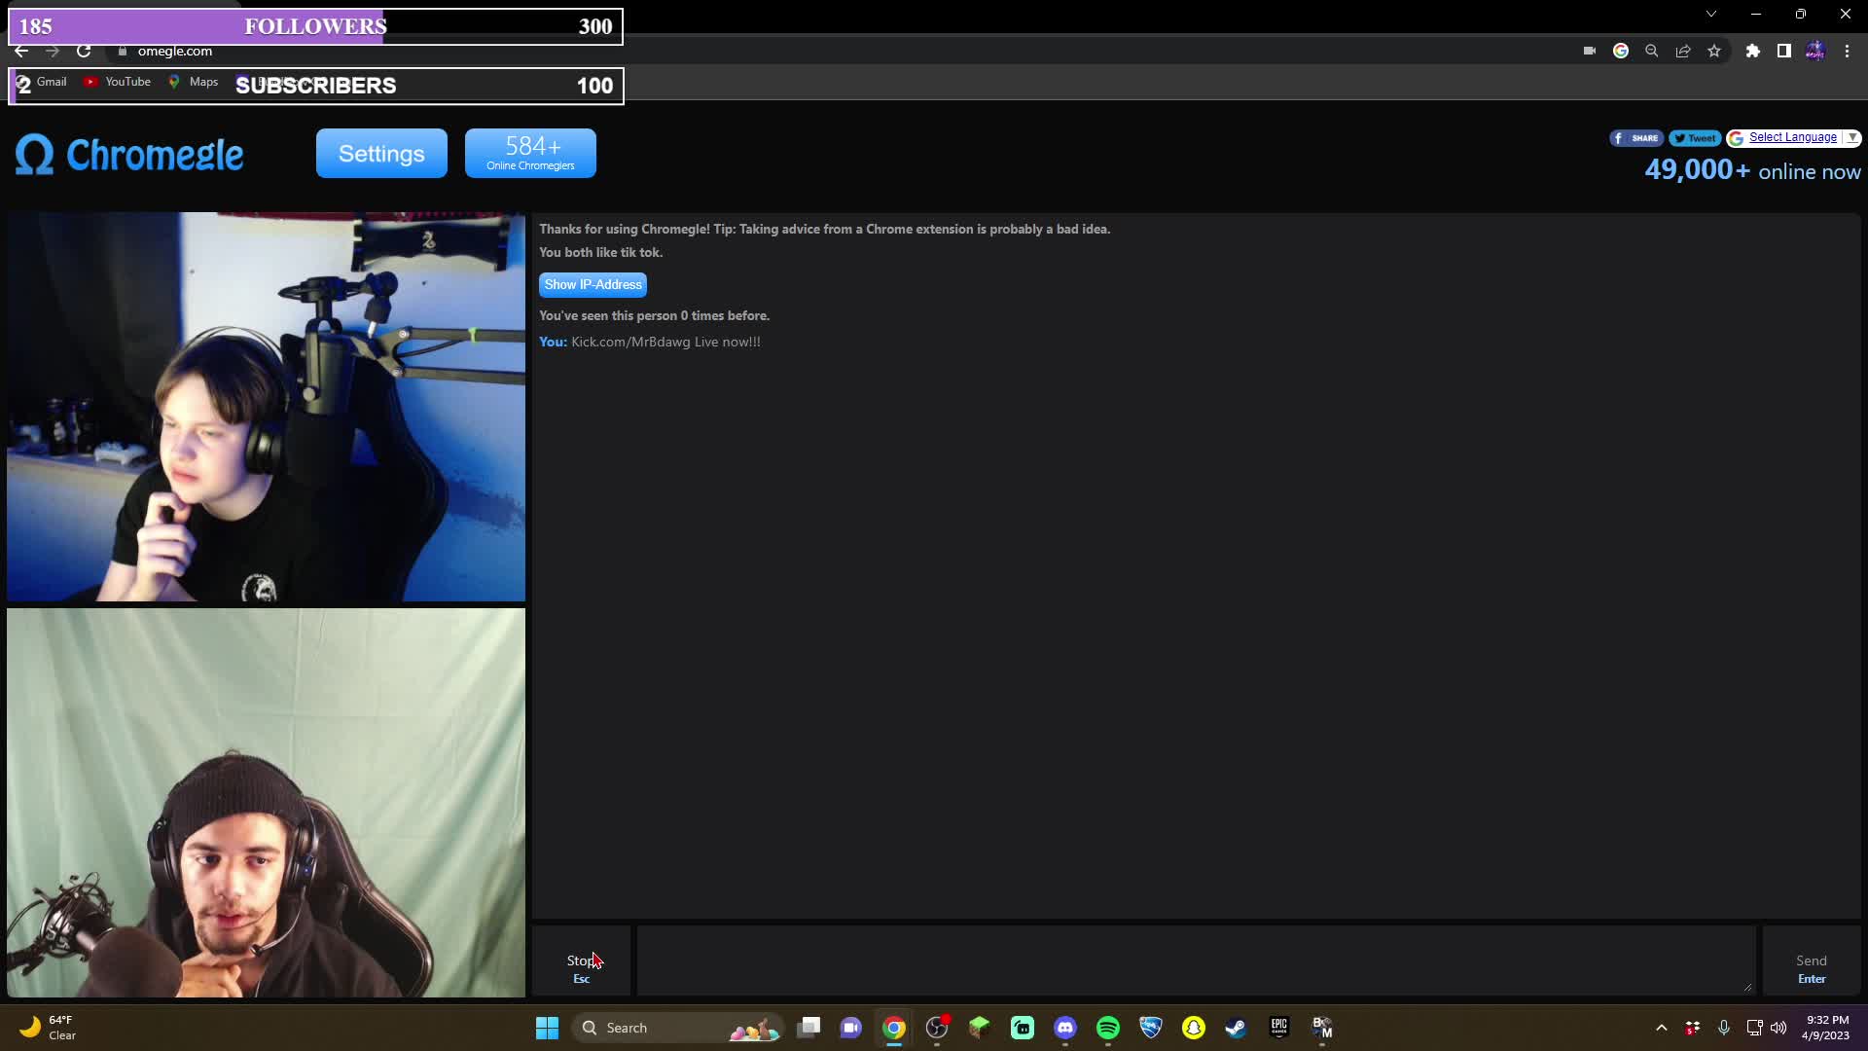The image size is (1868, 1051).
Task: Open the Chrome profile avatar
Action: [1815, 51]
